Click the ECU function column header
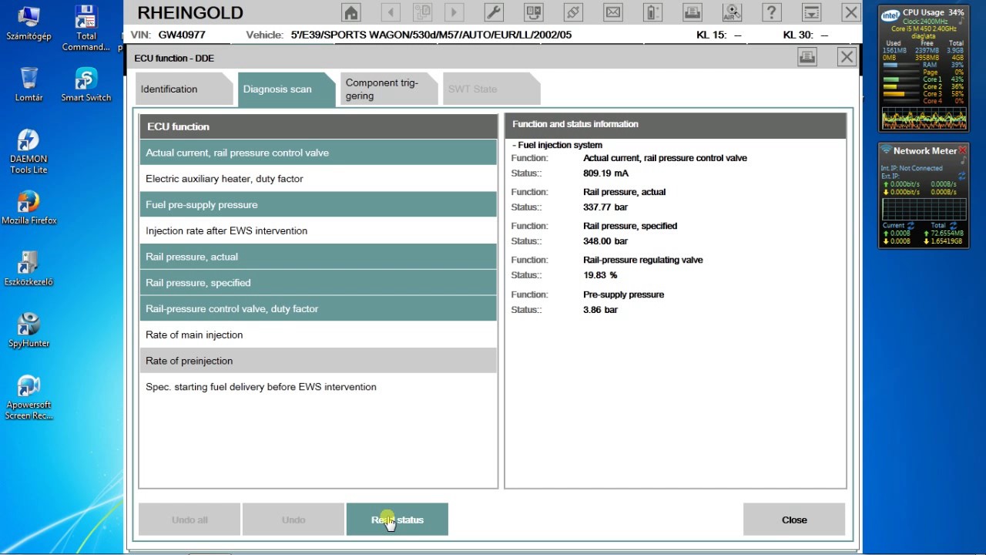986x555 pixels. click(318, 126)
